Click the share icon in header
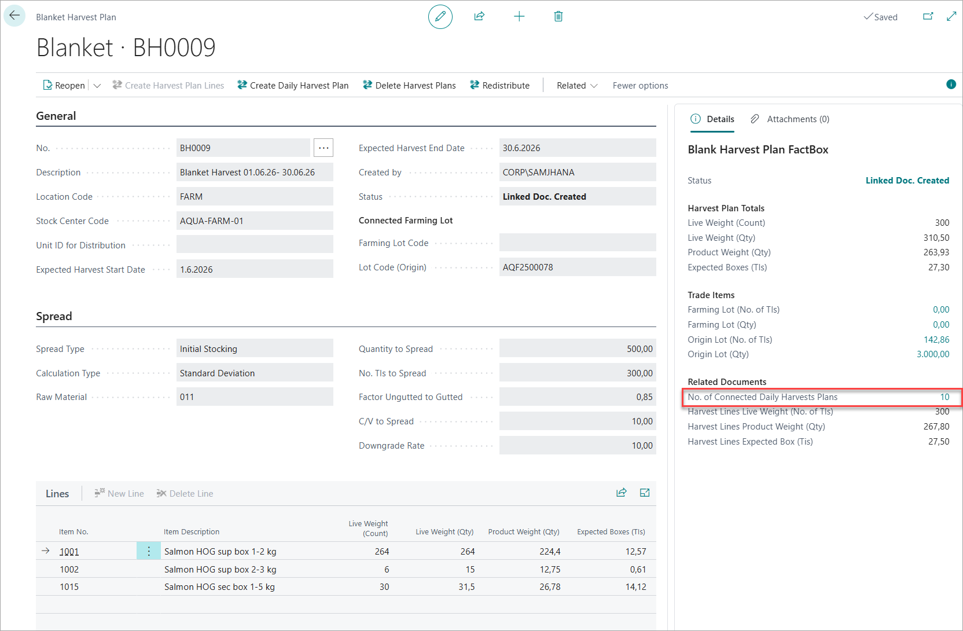The width and height of the screenshot is (963, 631). [x=479, y=16]
